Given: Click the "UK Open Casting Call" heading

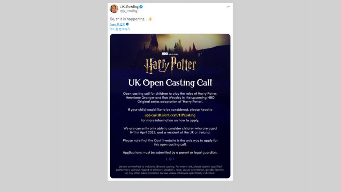Looking at the screenshot, I should (170, 83).
